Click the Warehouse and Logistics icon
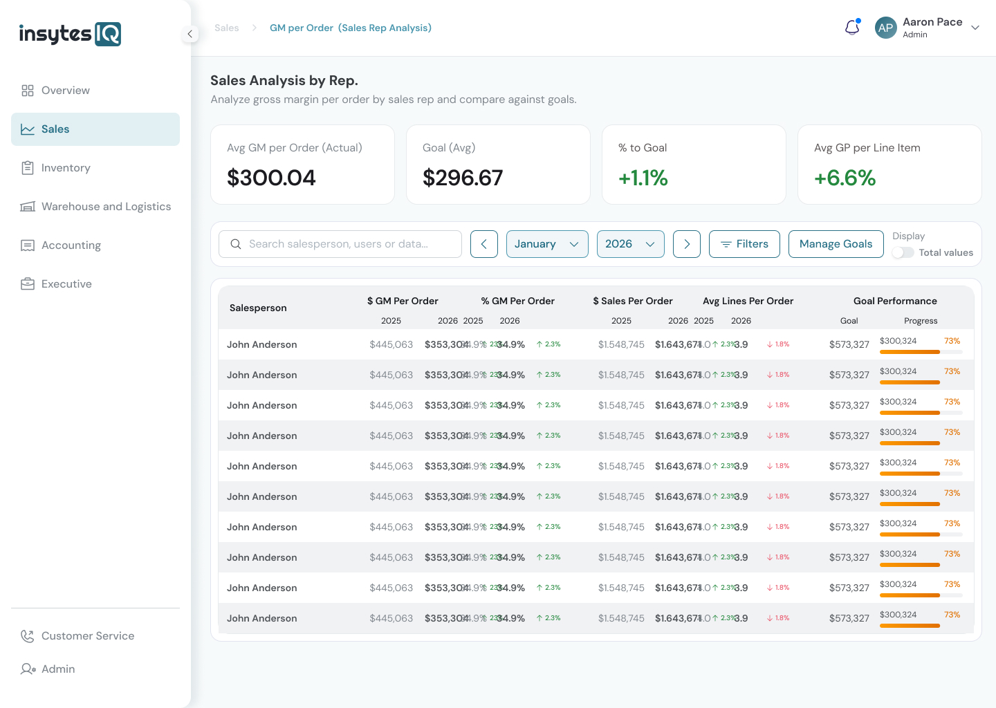The image size is (996, 708). point(28,207)
